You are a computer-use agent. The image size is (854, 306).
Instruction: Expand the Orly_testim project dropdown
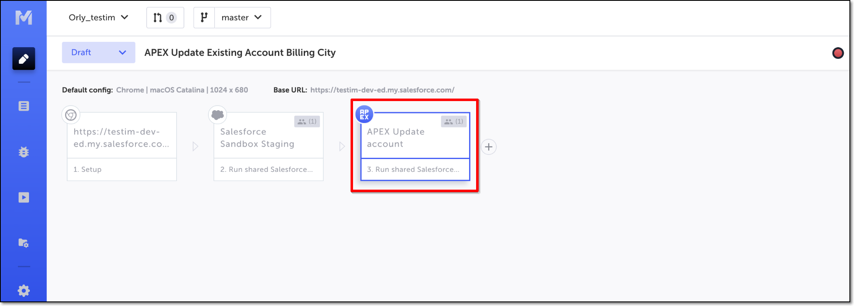pos(99,17)
